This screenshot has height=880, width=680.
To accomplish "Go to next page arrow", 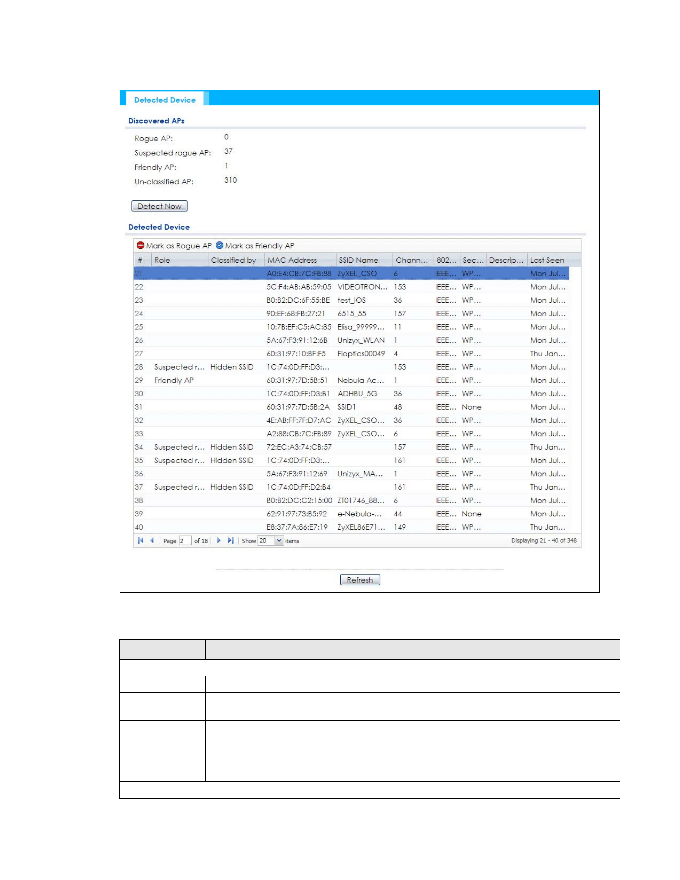I will point(219,540).
